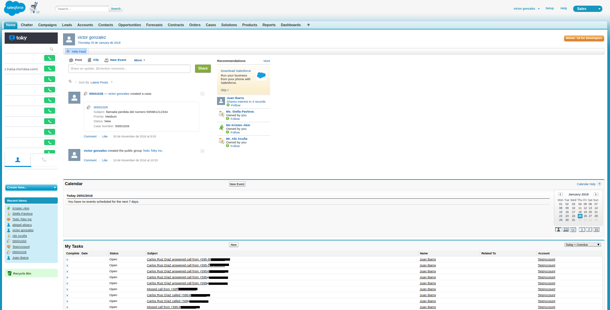Switch calendar to multi-user view icon
This screenshot has height=310, width=610.
[566, 230]
